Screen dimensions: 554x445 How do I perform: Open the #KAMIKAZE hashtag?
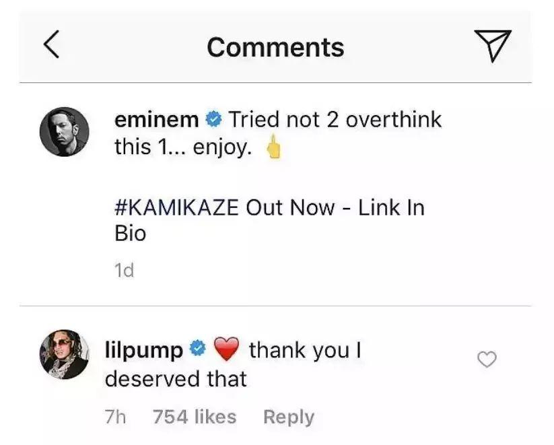[x=176, y=207]
